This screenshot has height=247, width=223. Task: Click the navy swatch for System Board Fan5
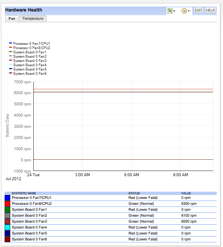tap(7, 233)
